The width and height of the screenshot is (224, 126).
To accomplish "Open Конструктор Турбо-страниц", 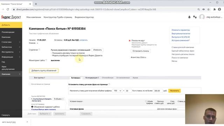I will pyautogui.click(x=58, y=17).
